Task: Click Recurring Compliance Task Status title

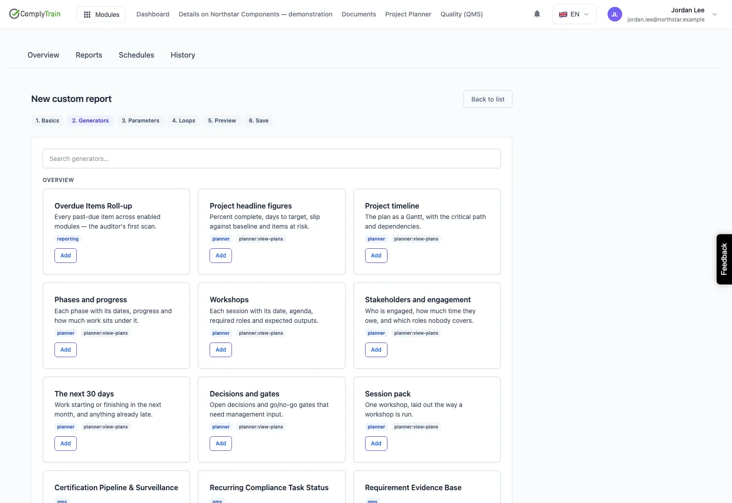Action: 269,487
